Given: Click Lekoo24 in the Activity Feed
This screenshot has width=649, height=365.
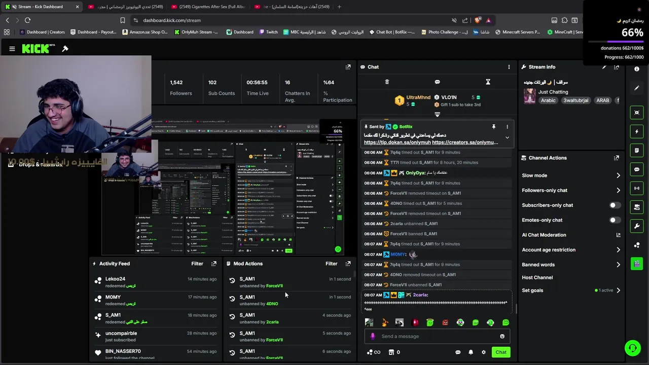Looking at the screenshot, I should [x=115, y=279].
